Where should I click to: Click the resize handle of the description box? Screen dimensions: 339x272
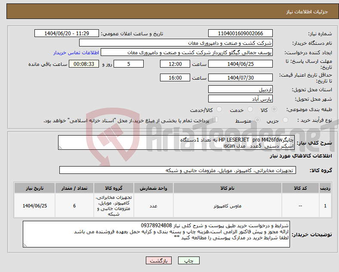click(x=60, y=148)
